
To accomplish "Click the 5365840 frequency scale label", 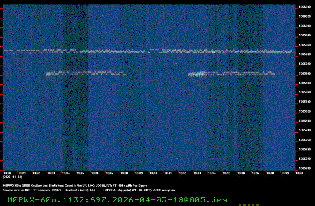I will [305, 102].
